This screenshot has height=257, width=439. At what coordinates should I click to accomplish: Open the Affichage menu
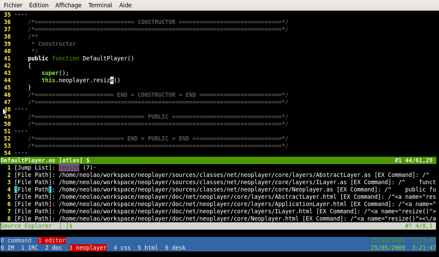click(x=68, y=5)
